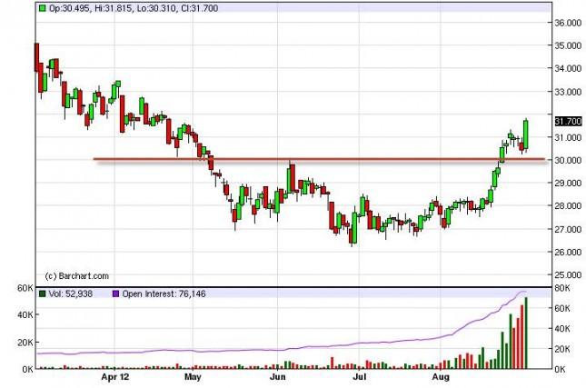Click the 'Op:30.495' open value text

click(x=70, y=8)
